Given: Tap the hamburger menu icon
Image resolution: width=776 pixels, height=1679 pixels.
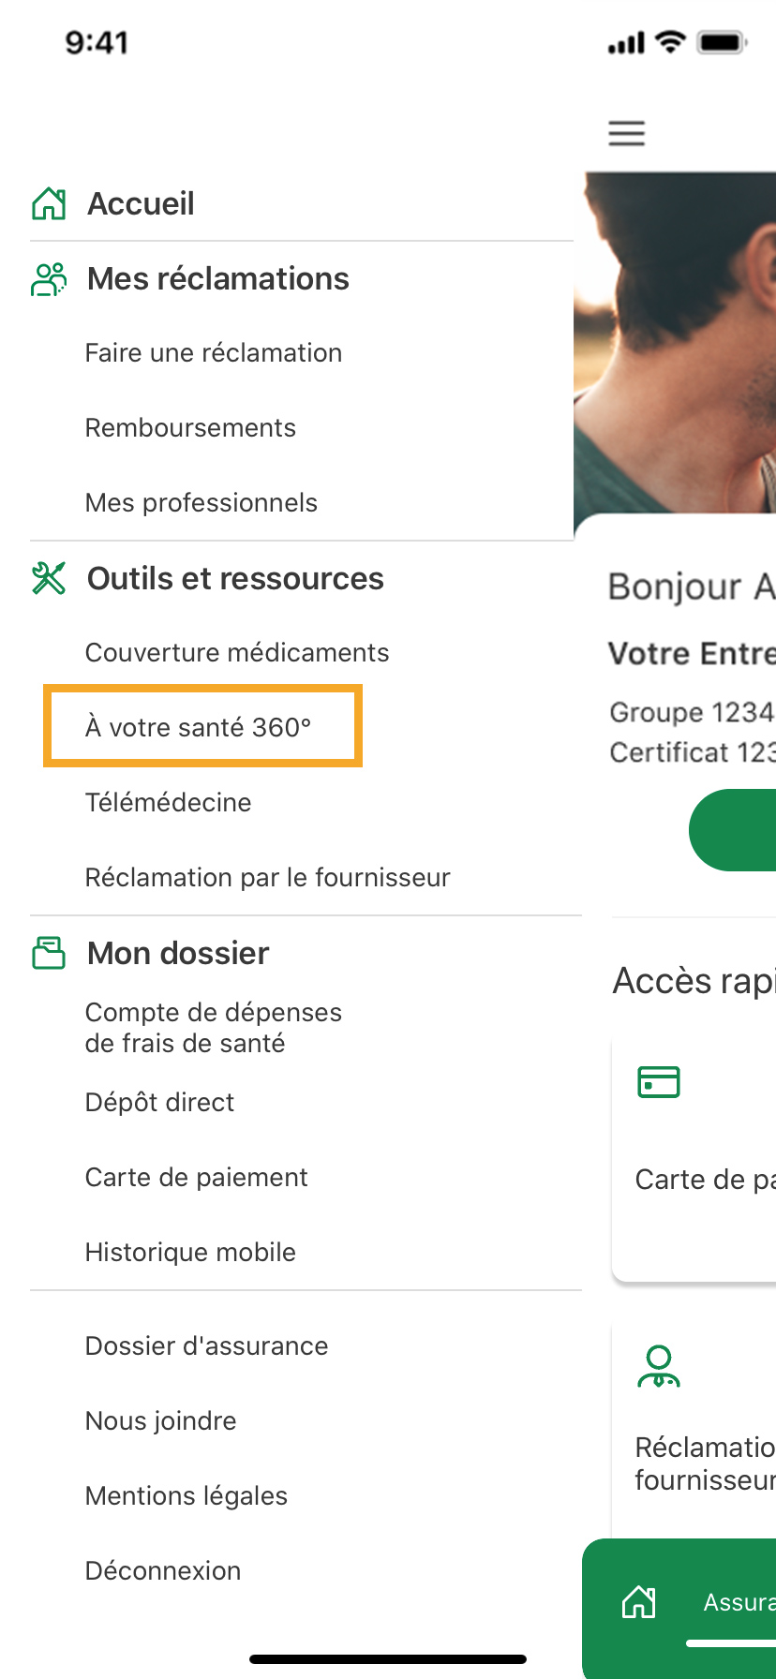Looking at the screenshot, I should (626, 133).
